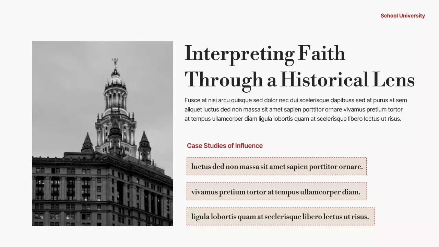Select the Case Studies of Influence heading

point(225,145)
